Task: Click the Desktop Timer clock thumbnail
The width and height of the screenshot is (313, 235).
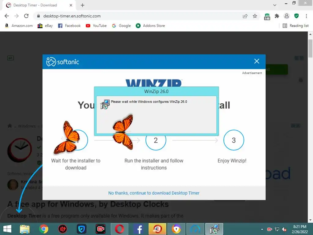Action: point(20,150)
